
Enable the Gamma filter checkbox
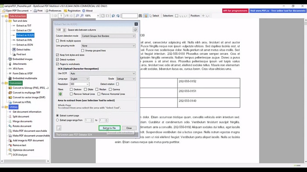[x=110, y=89]
